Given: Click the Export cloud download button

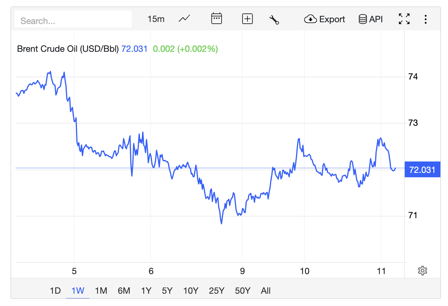Looking at the screenshot, I should click(325, 19).
